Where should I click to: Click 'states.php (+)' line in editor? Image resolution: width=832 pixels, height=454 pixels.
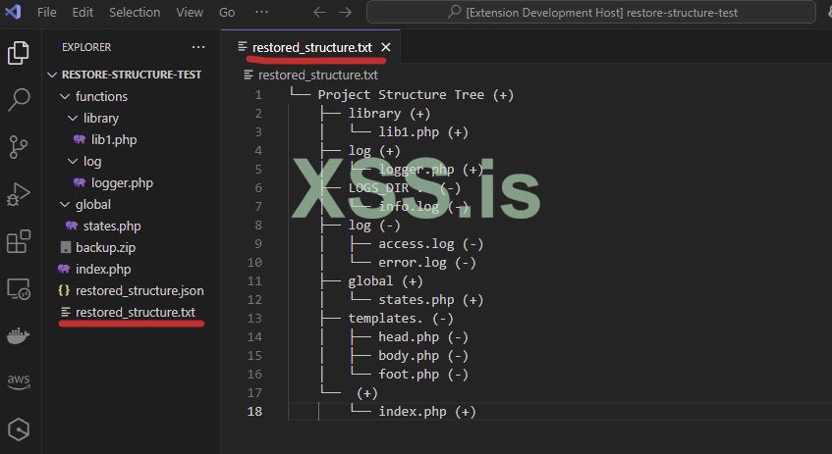(x=430, y=300)
